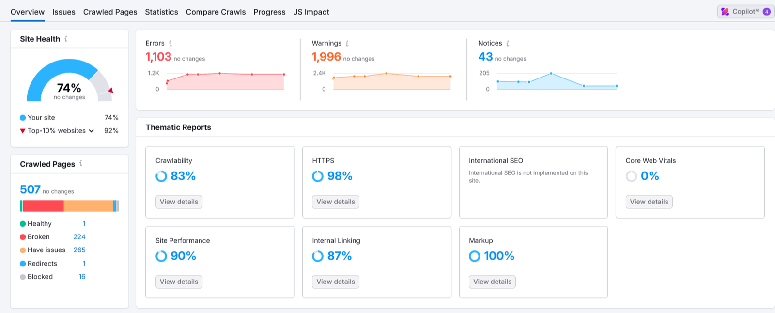View details for the HTTPS report
The image size is (775, 313).
tap(336, 202)
